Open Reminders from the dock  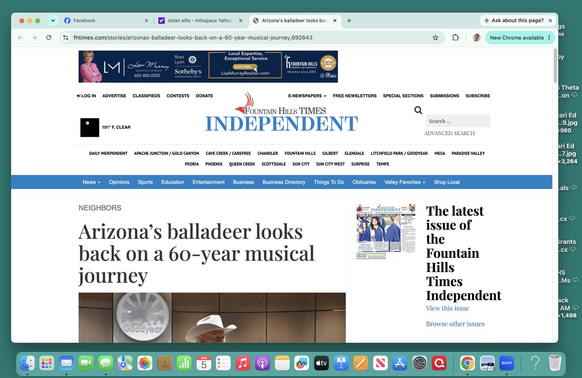coord(223,362)
